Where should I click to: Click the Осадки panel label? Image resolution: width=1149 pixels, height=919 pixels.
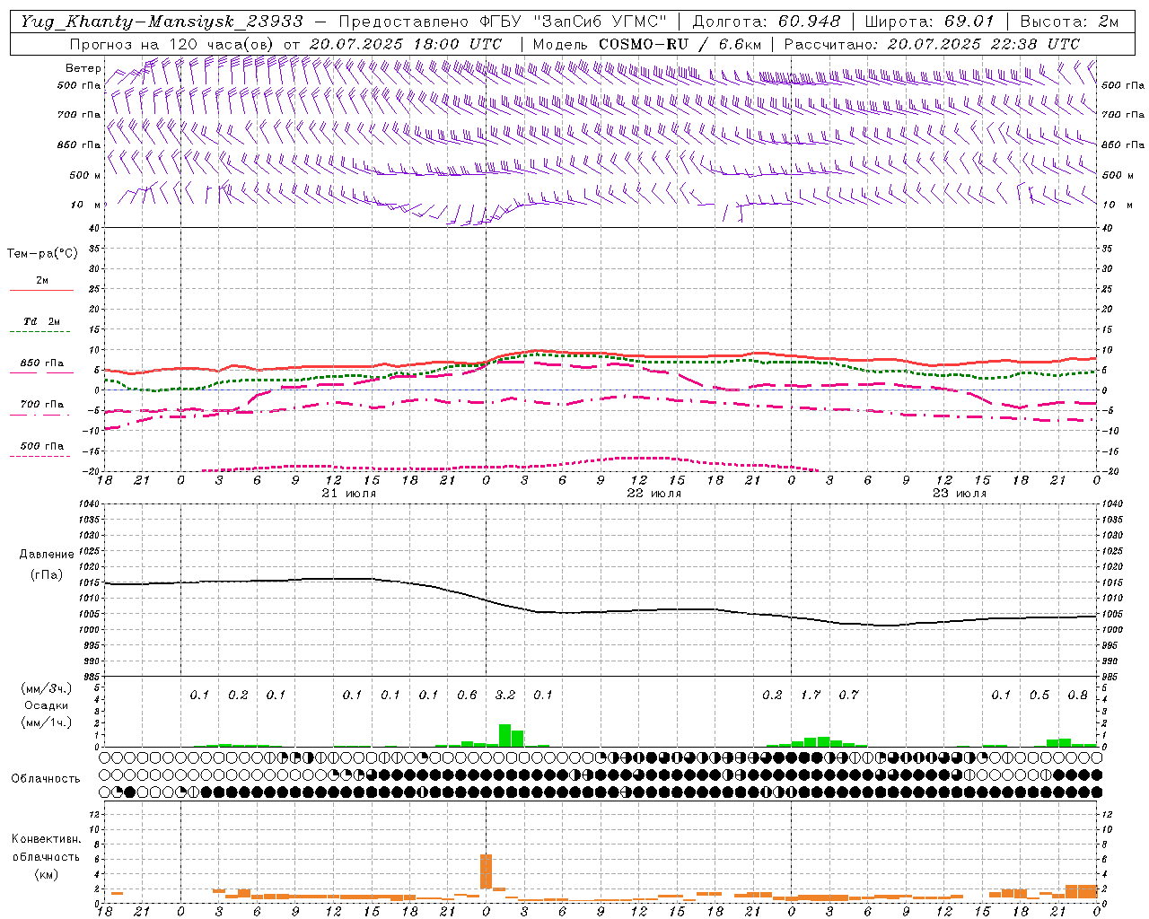pos(47,705)
